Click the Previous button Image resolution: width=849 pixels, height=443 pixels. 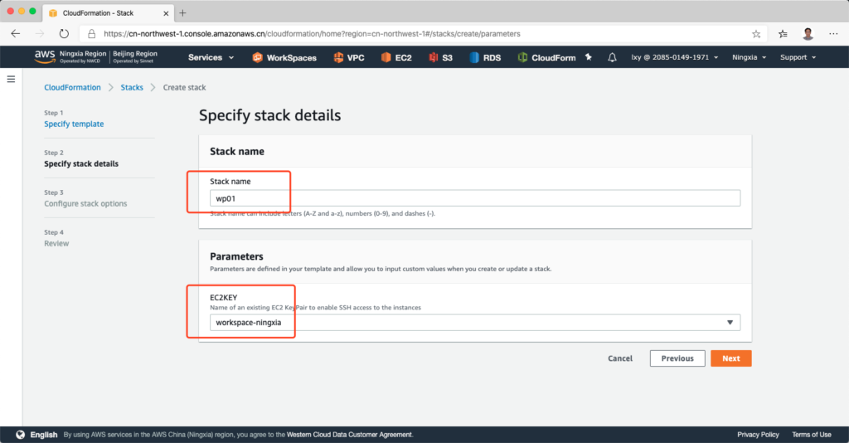click(677, 358)
